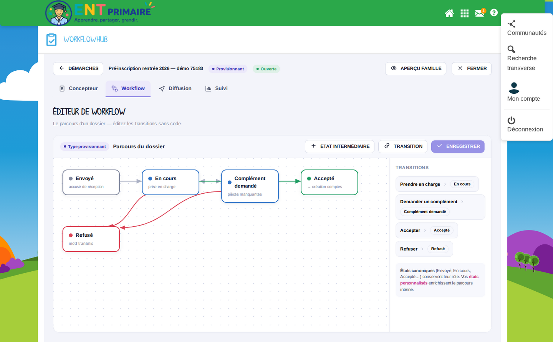Image resolution: width=553 pixels, height=342 pixels.
Task: Click the WorkflowHub clipboard icon
Action: tap(51, 40)
